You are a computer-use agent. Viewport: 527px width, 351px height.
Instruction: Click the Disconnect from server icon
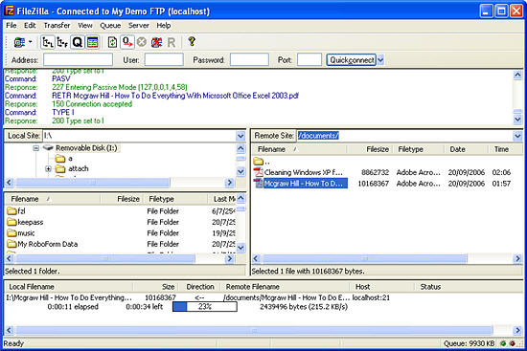pyautogui.click(x=156, y=42)
